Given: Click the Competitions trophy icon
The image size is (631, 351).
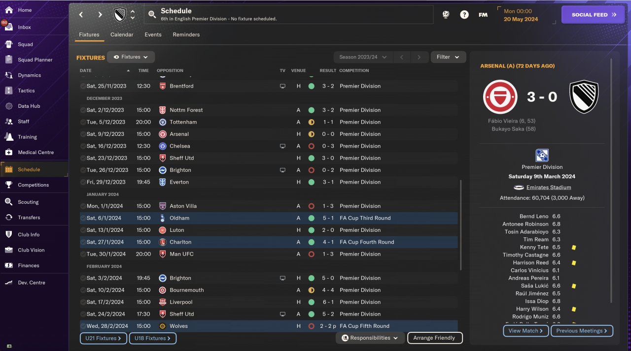Looking at the screenshot, I should (9, 185).
